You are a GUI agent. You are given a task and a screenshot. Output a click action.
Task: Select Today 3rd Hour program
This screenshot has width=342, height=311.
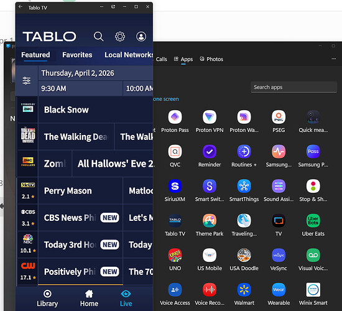pyautogui.click(x=80, y=244)
